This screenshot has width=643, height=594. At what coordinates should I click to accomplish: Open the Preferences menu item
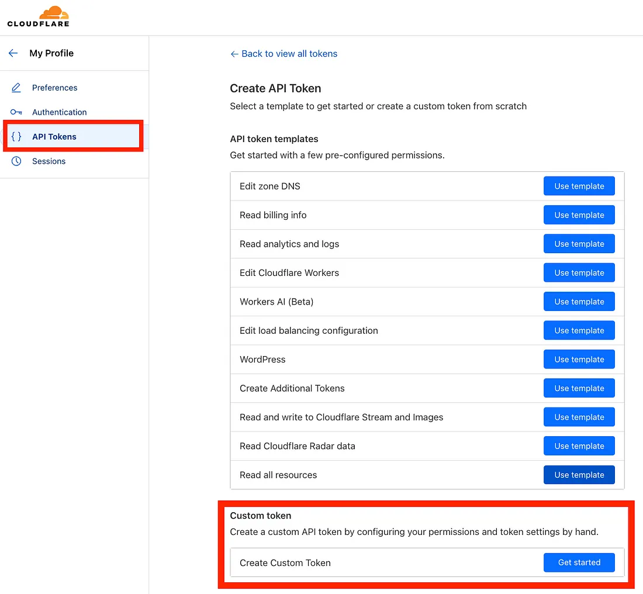54,88
